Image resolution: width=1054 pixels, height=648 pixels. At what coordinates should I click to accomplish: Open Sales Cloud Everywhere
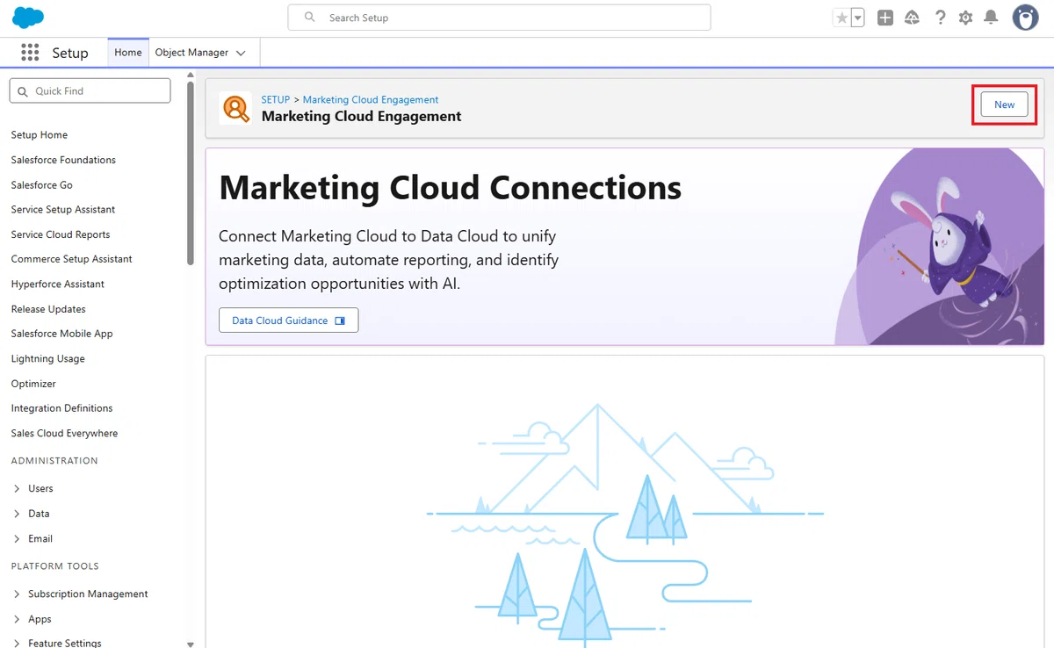tap(64, 434)
